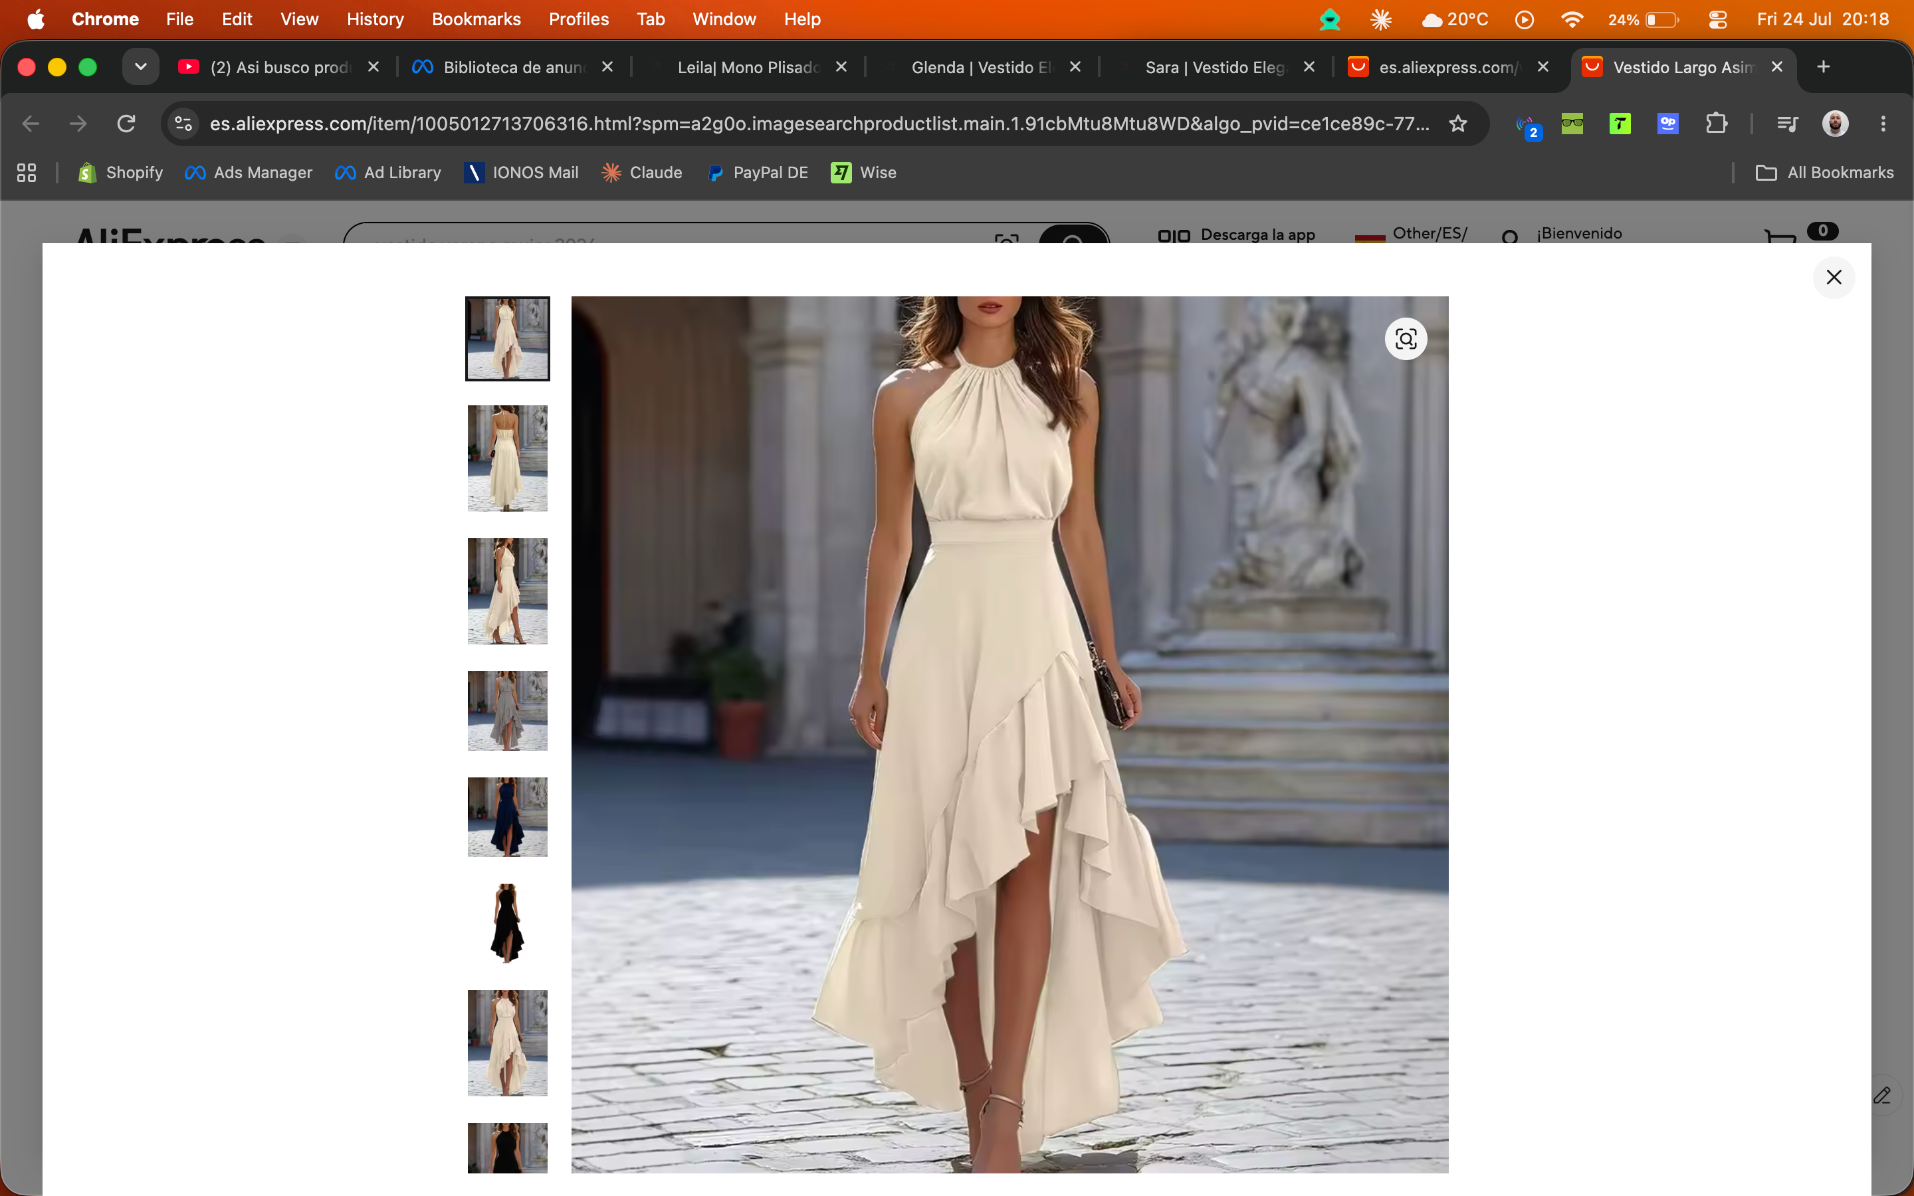
Task: Select third thumbnail of beige dress side view
Action: coord(507,591)
